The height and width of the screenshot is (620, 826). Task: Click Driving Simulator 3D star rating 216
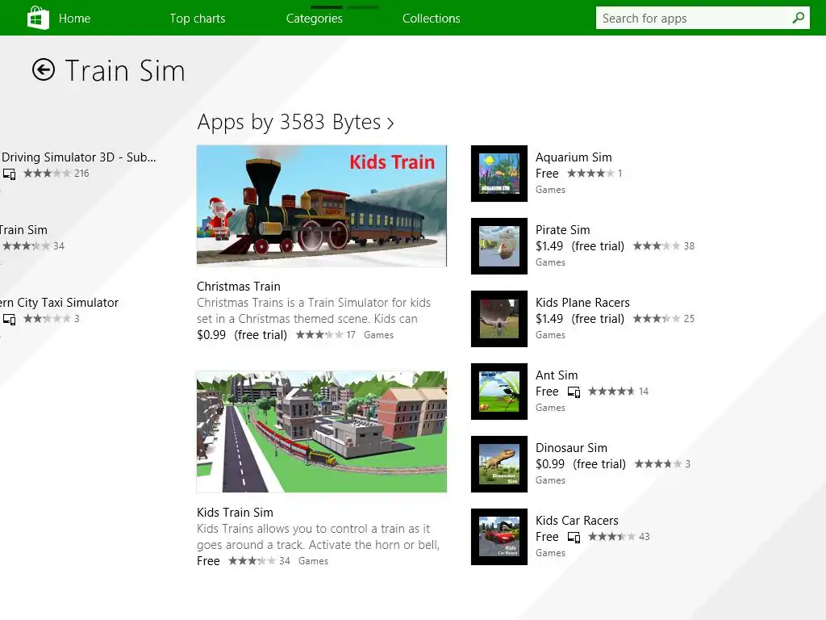47,174
